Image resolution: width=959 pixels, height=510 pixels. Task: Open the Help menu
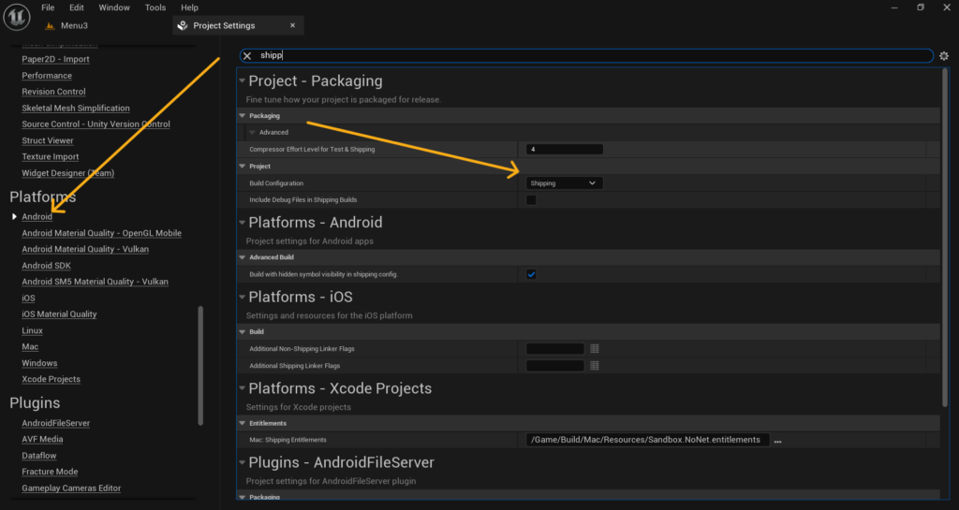189,7
